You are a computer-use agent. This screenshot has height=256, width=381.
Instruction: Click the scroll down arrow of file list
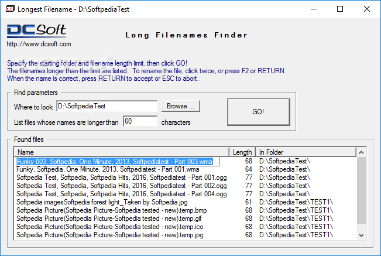tap(361, 235)
